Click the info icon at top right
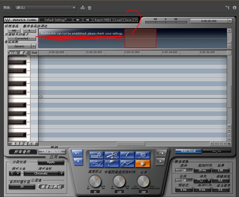The image size is (239, 197). tap(234, 8)
